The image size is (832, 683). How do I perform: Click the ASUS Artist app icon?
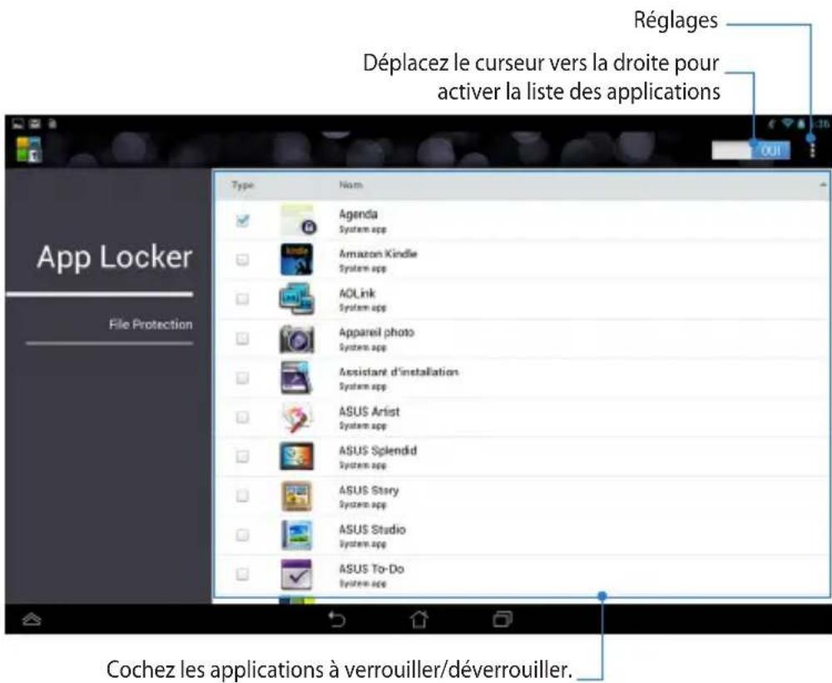pos(296,417)
